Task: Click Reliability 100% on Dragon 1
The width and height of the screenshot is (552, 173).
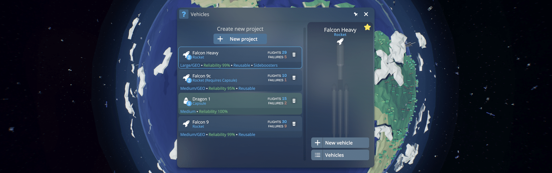Action: [213, 112]
